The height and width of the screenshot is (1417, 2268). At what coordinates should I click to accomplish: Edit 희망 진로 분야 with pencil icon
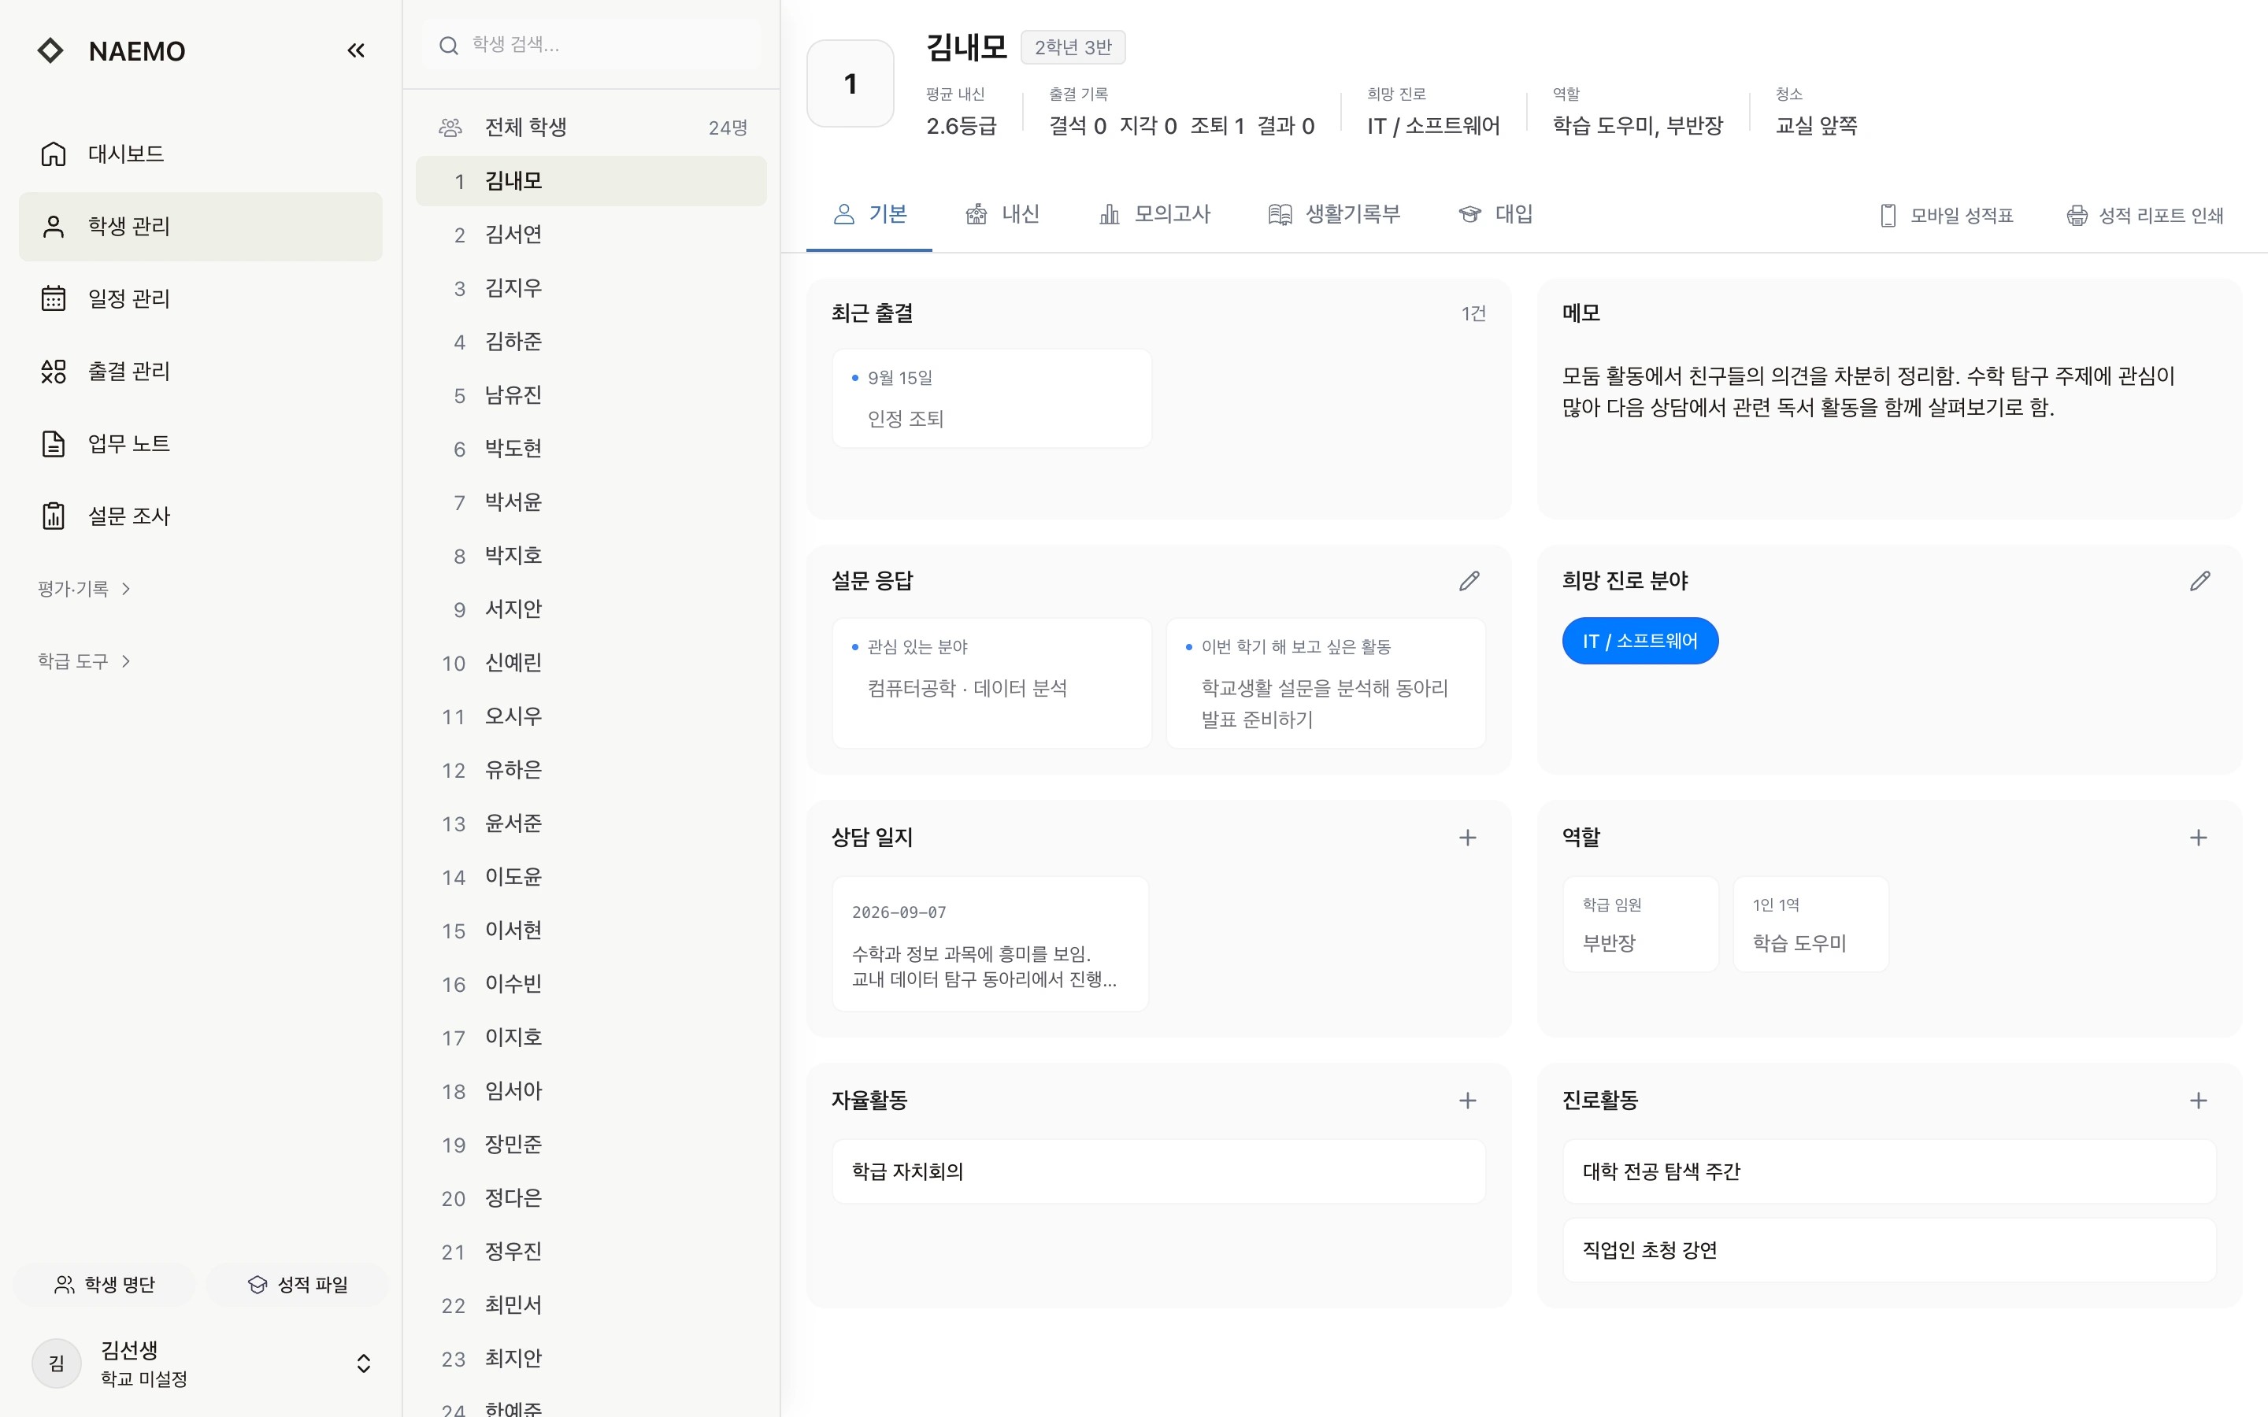[2199, 581]
